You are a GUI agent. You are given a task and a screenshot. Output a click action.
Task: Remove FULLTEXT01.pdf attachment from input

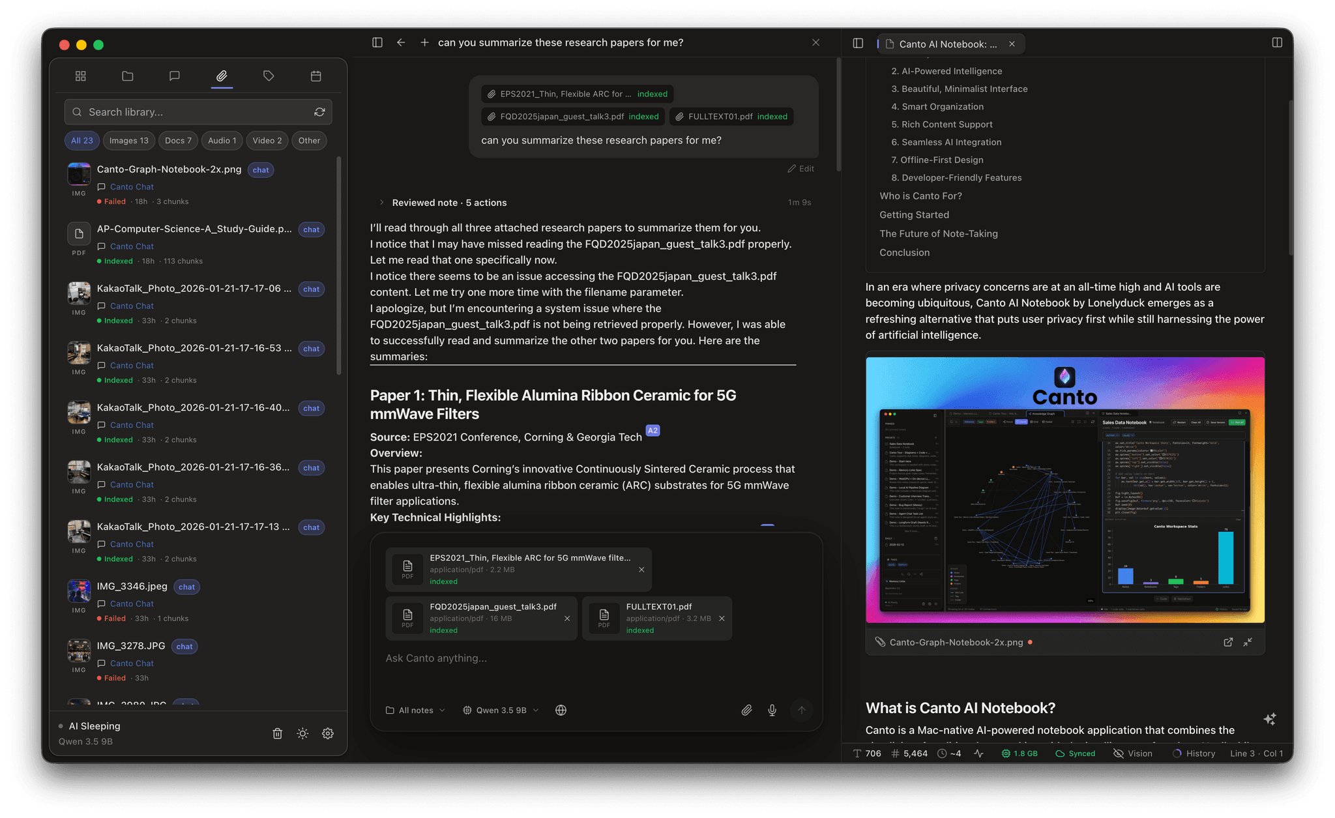tap(722, 619)
